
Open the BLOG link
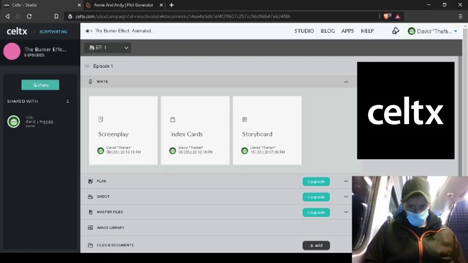(328, 31)
